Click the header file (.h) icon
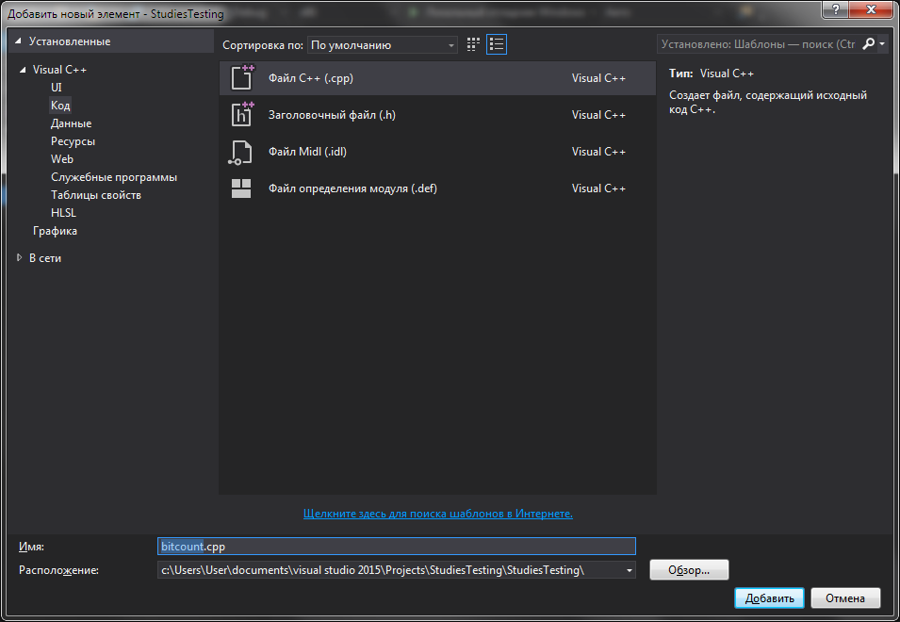The image size is (900, 622). click(242, 115)
